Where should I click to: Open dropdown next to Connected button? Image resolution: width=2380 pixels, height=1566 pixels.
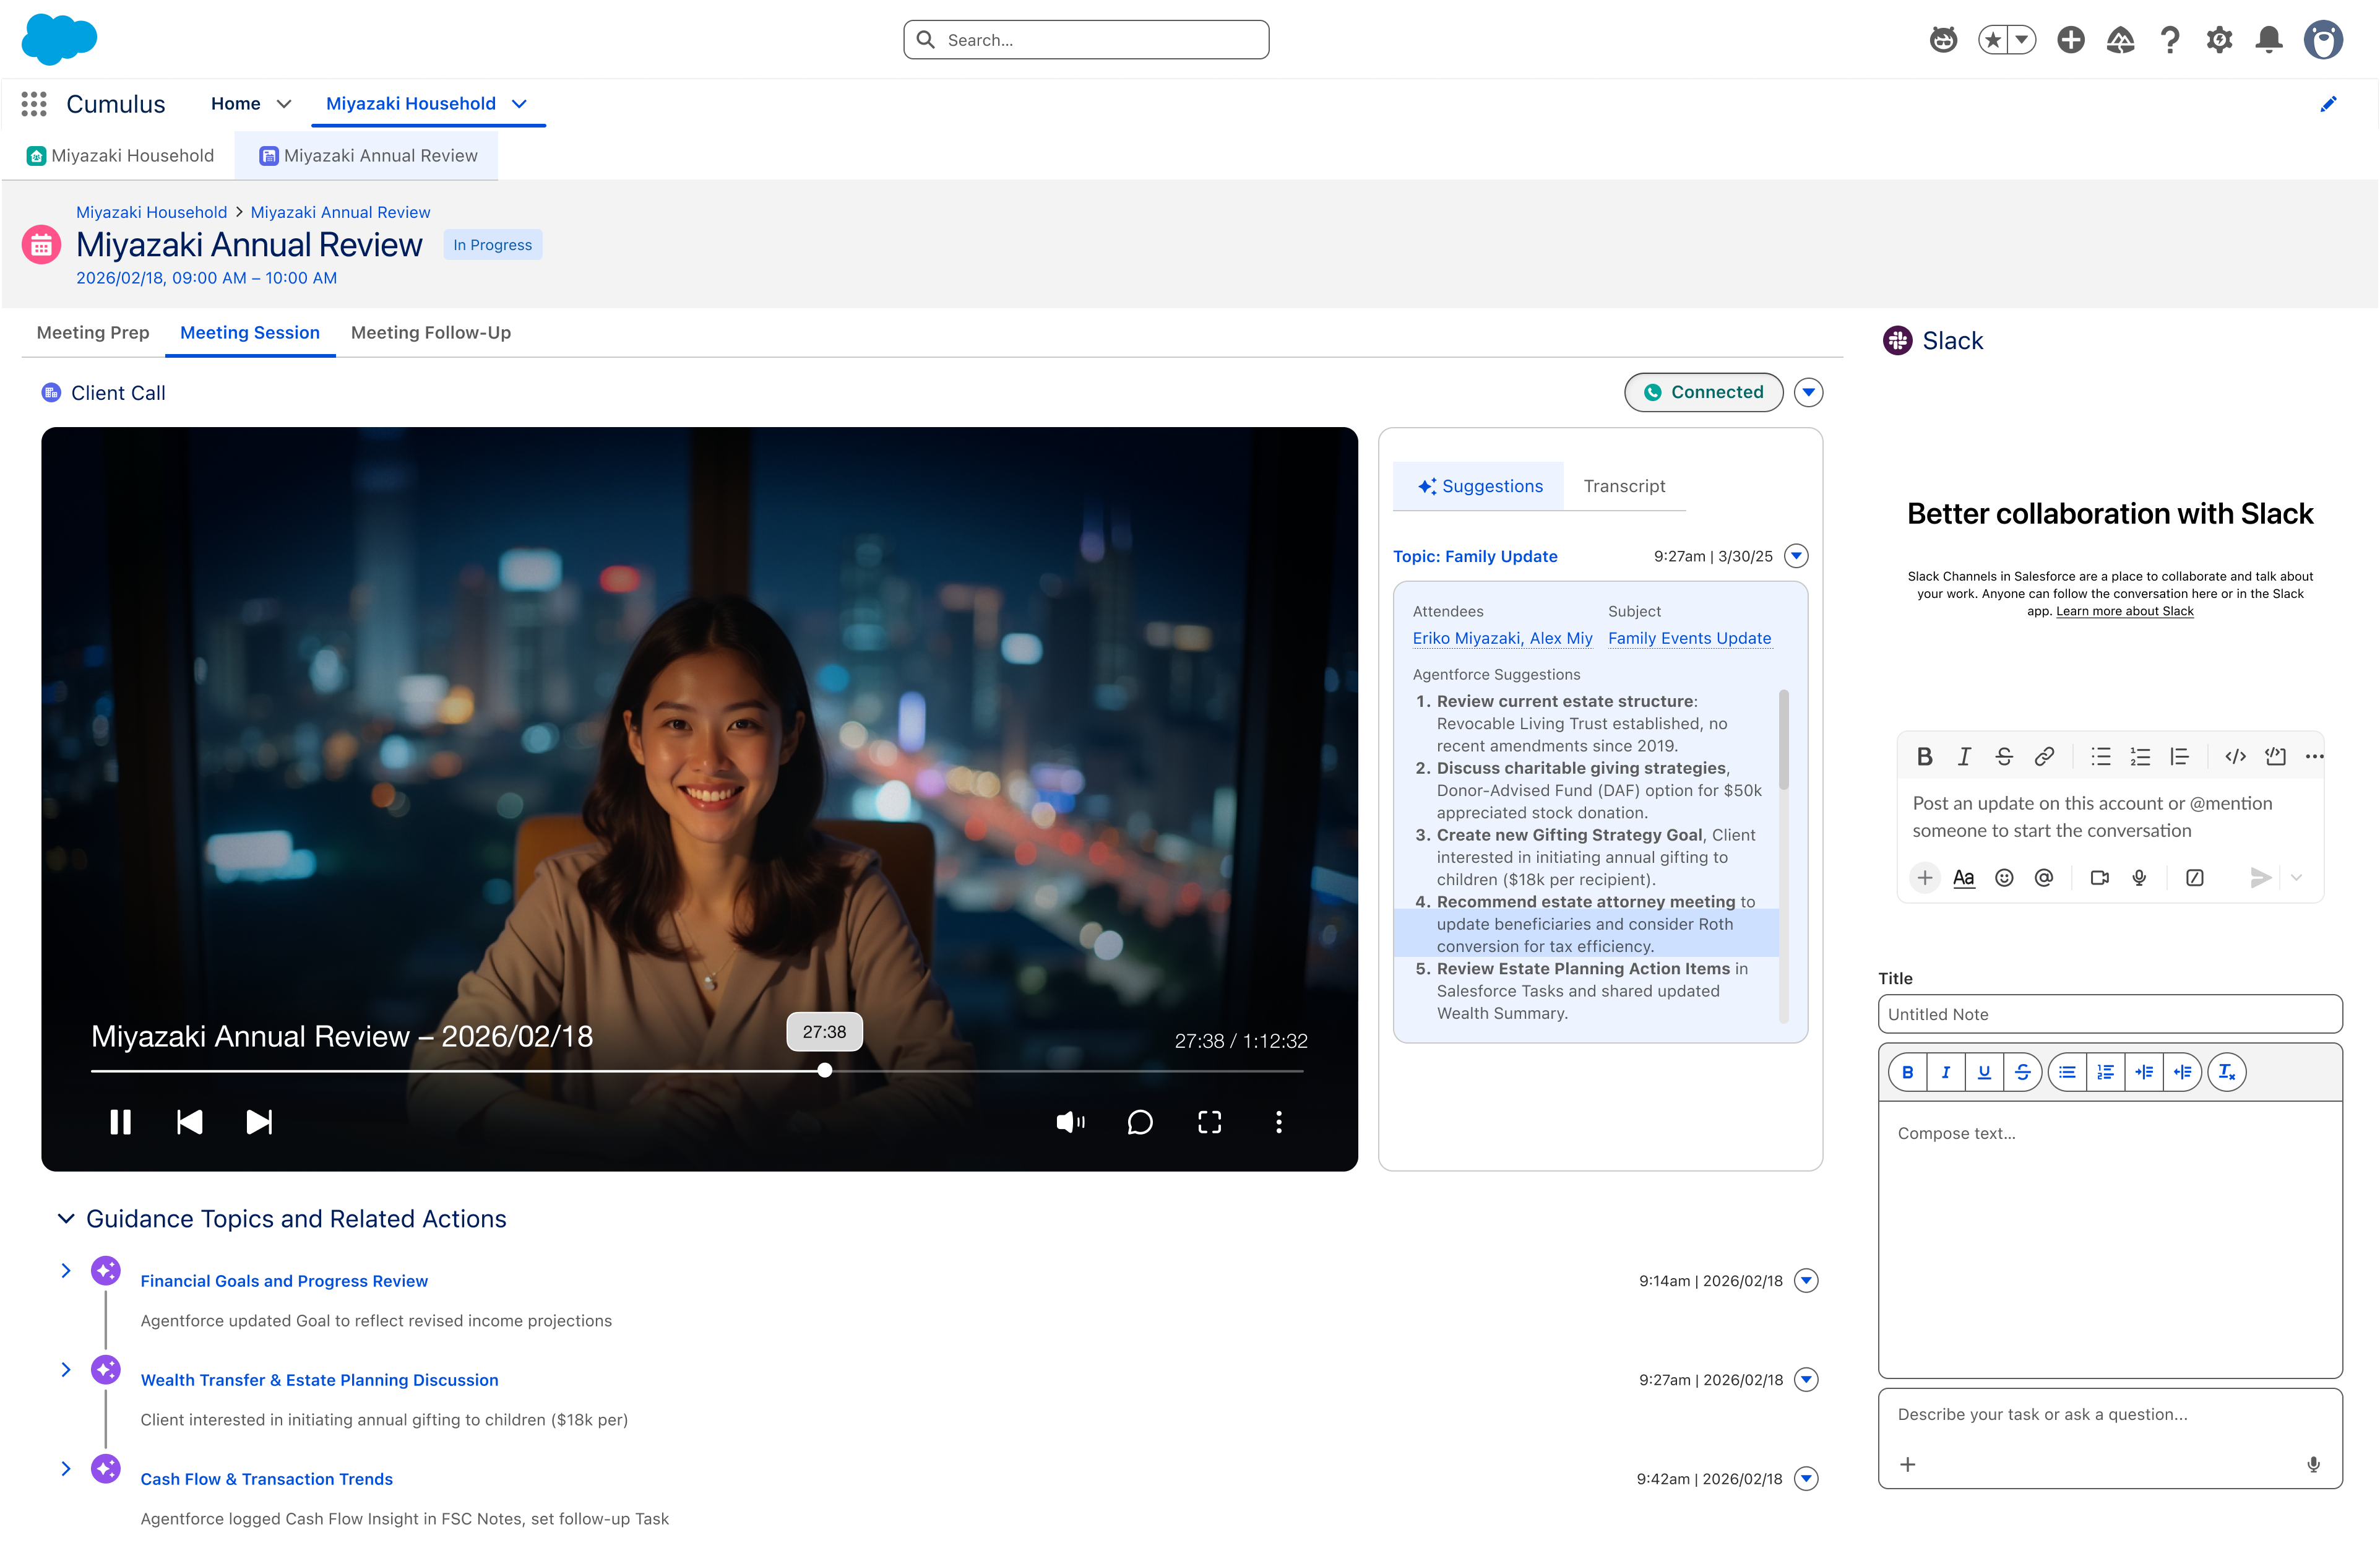(x=1808, y=392)
